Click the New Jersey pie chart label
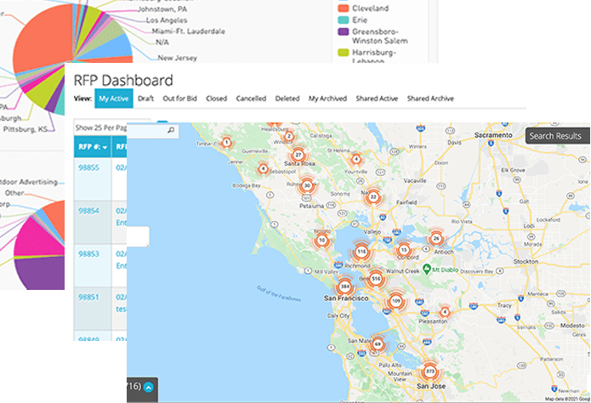This screenshot has height=403, width=591. [x=177, y=58]
